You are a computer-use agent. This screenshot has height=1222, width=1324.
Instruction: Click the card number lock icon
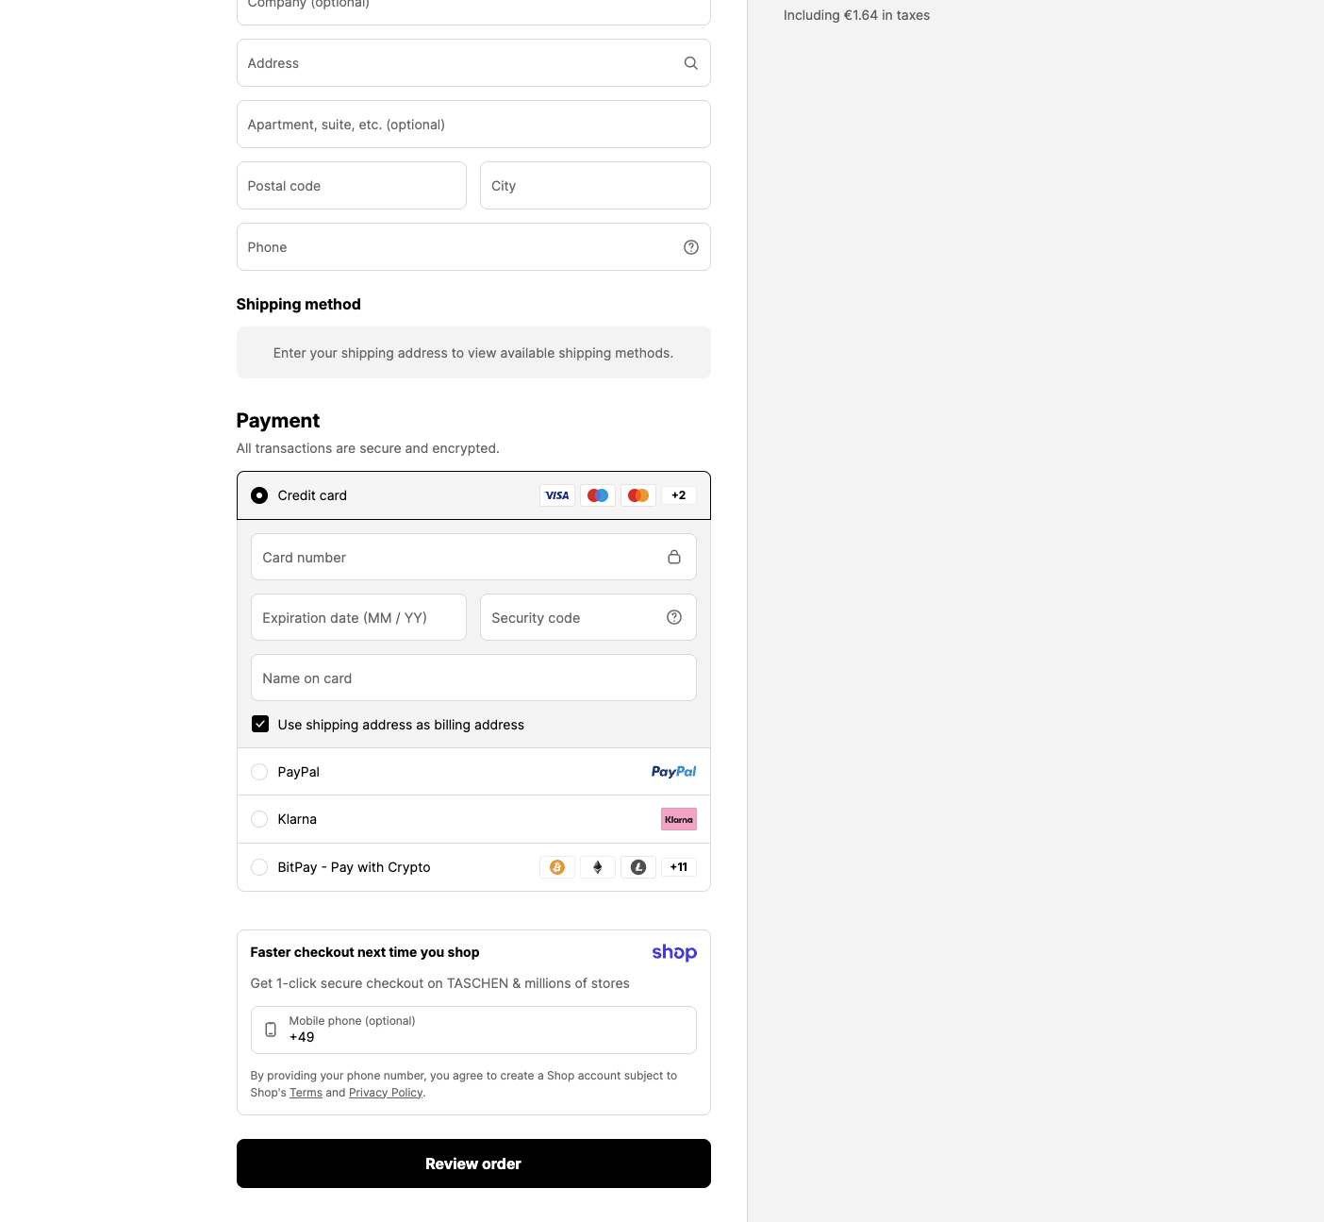tap(674, 557)
